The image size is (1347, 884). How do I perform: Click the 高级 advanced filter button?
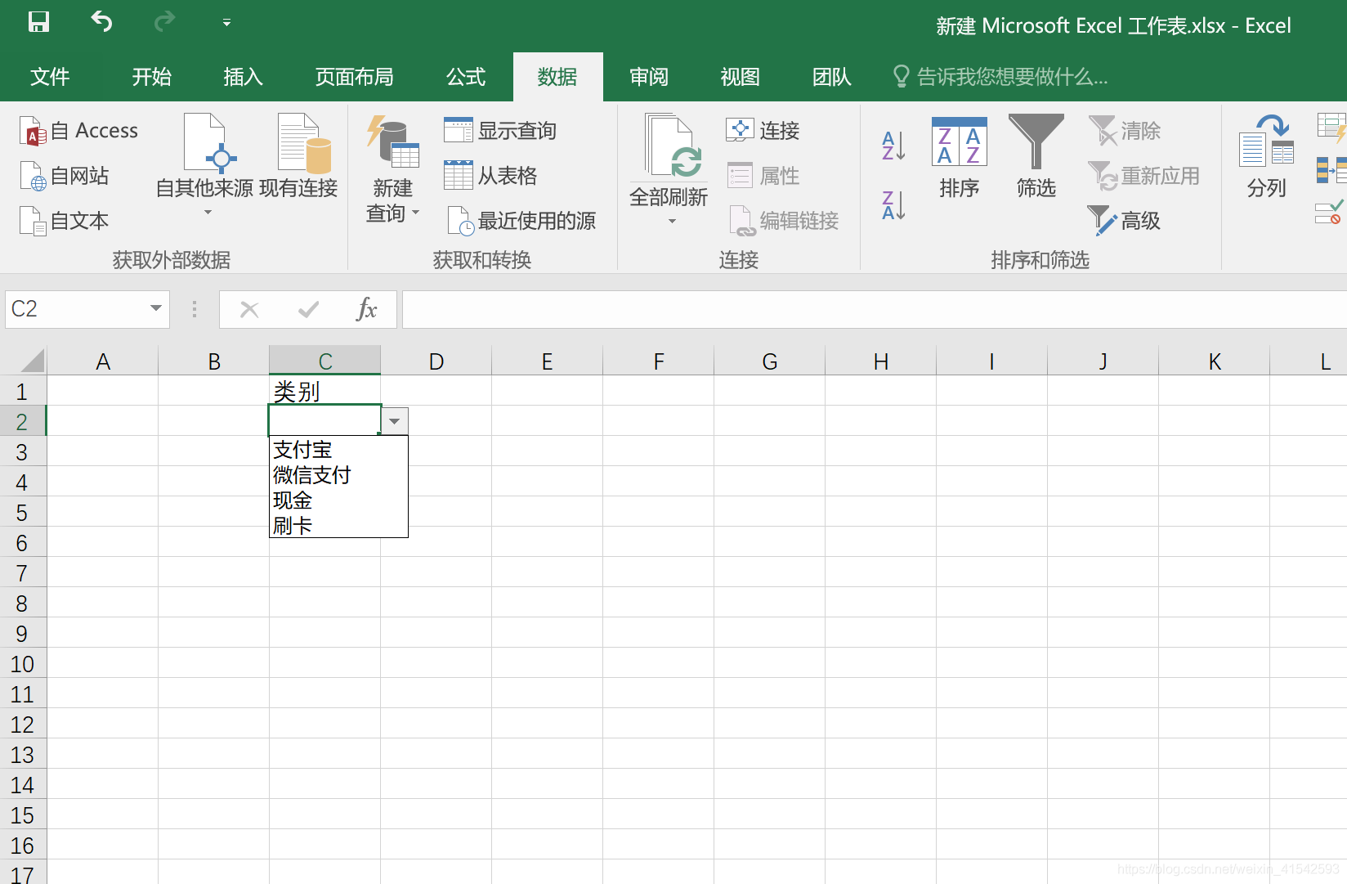pyautogui.click(x=1125, y=221)
